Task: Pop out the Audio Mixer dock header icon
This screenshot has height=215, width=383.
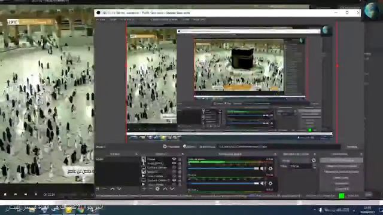Action: click(275, 154)
